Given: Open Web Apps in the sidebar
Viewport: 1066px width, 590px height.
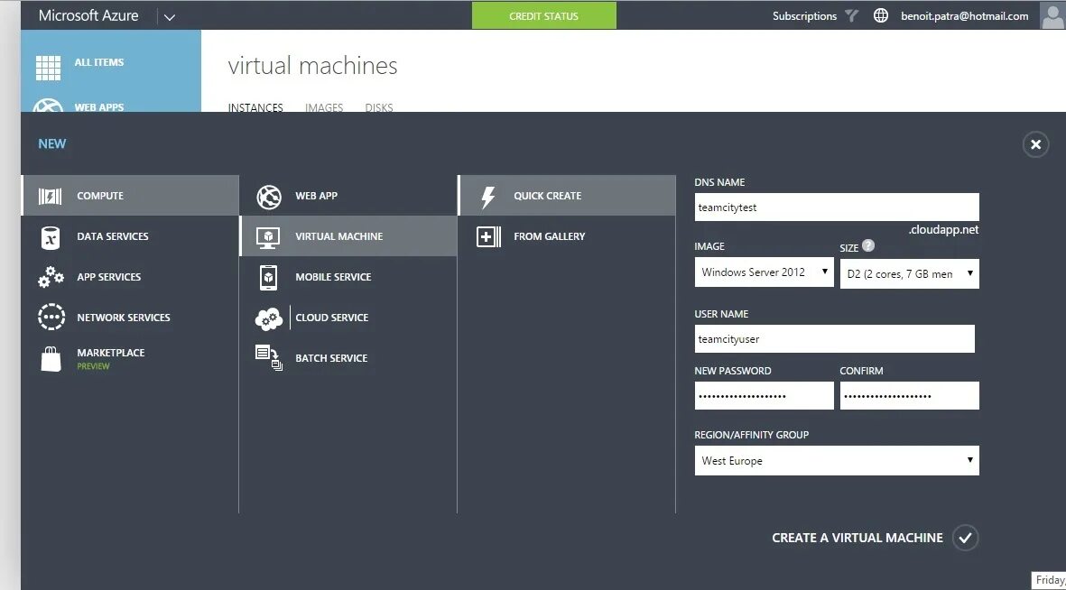Looking at the screenshot, I should 112,104.
